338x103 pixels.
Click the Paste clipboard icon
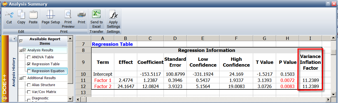click(33, 15)
